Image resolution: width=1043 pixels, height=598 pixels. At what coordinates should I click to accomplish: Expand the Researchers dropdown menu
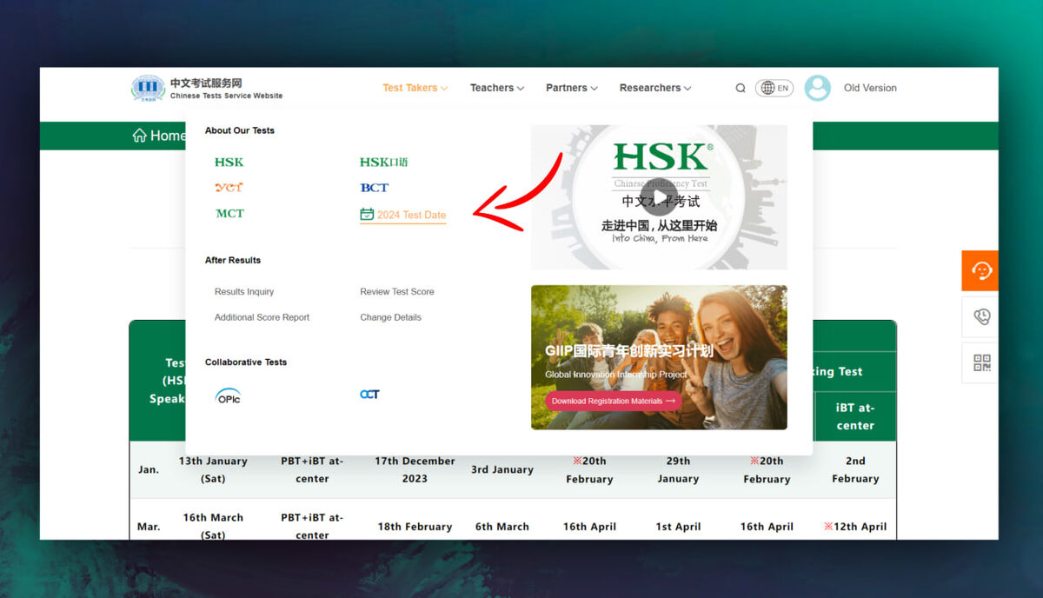655,88
